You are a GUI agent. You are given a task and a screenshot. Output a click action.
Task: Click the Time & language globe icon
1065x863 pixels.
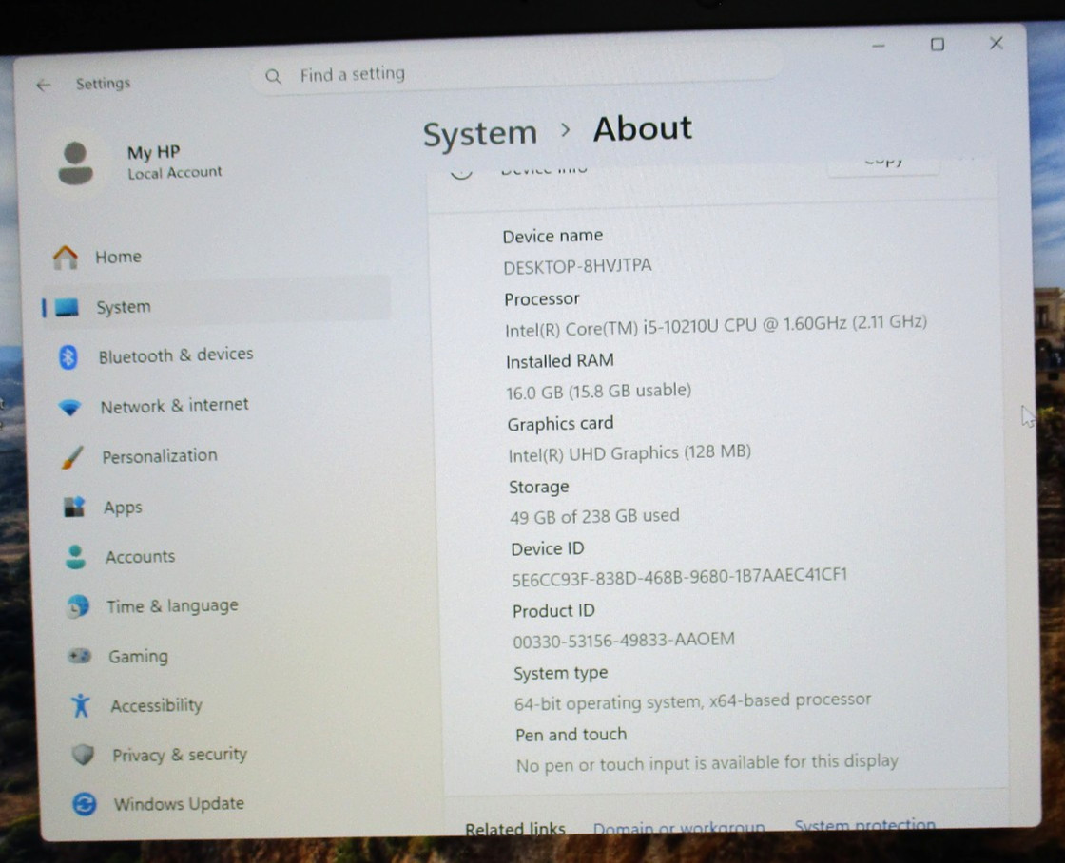(78, 606)
